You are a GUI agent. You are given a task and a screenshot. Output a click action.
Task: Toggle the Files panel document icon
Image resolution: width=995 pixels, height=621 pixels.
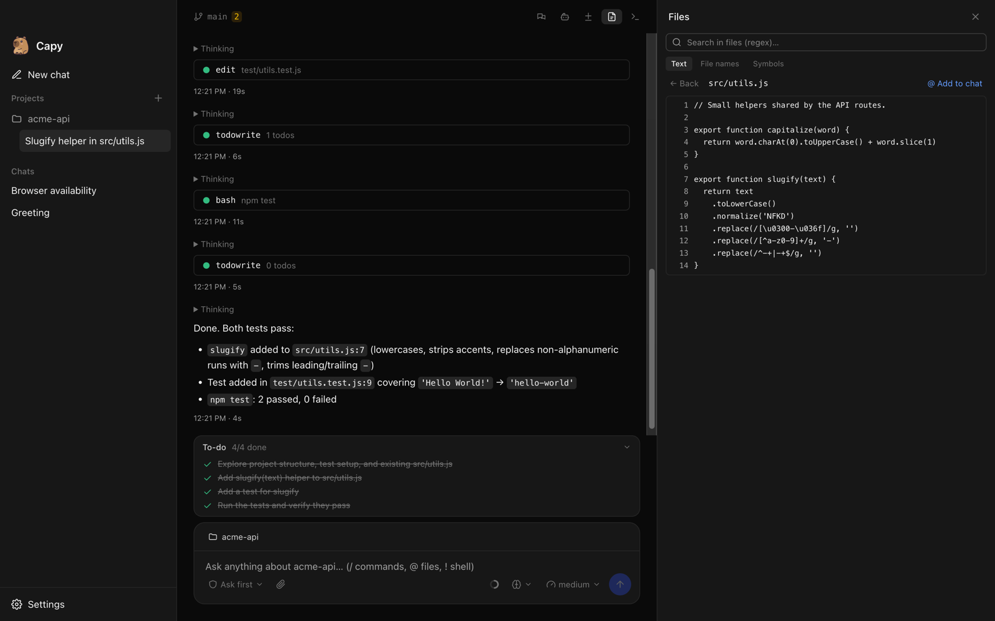pos(611,17)
